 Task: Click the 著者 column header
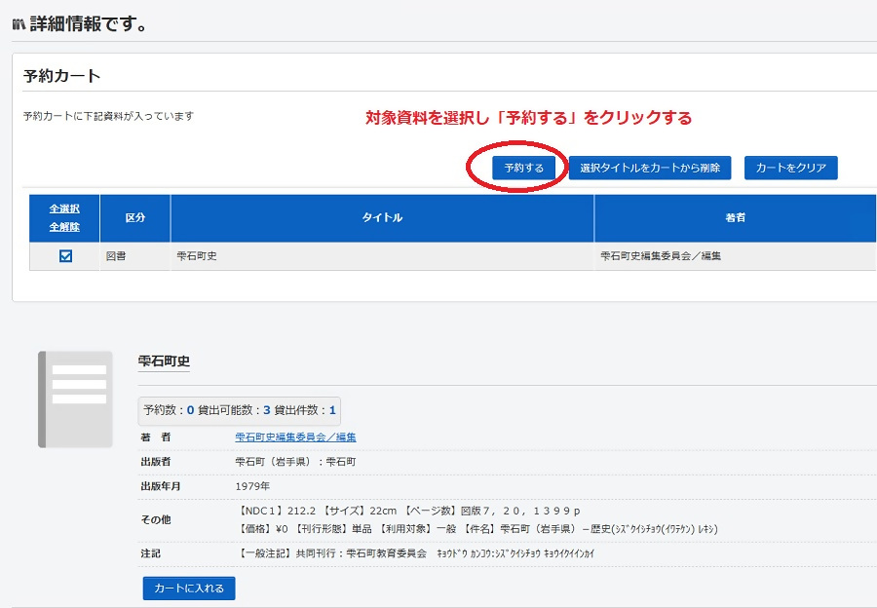coord(735,217)
